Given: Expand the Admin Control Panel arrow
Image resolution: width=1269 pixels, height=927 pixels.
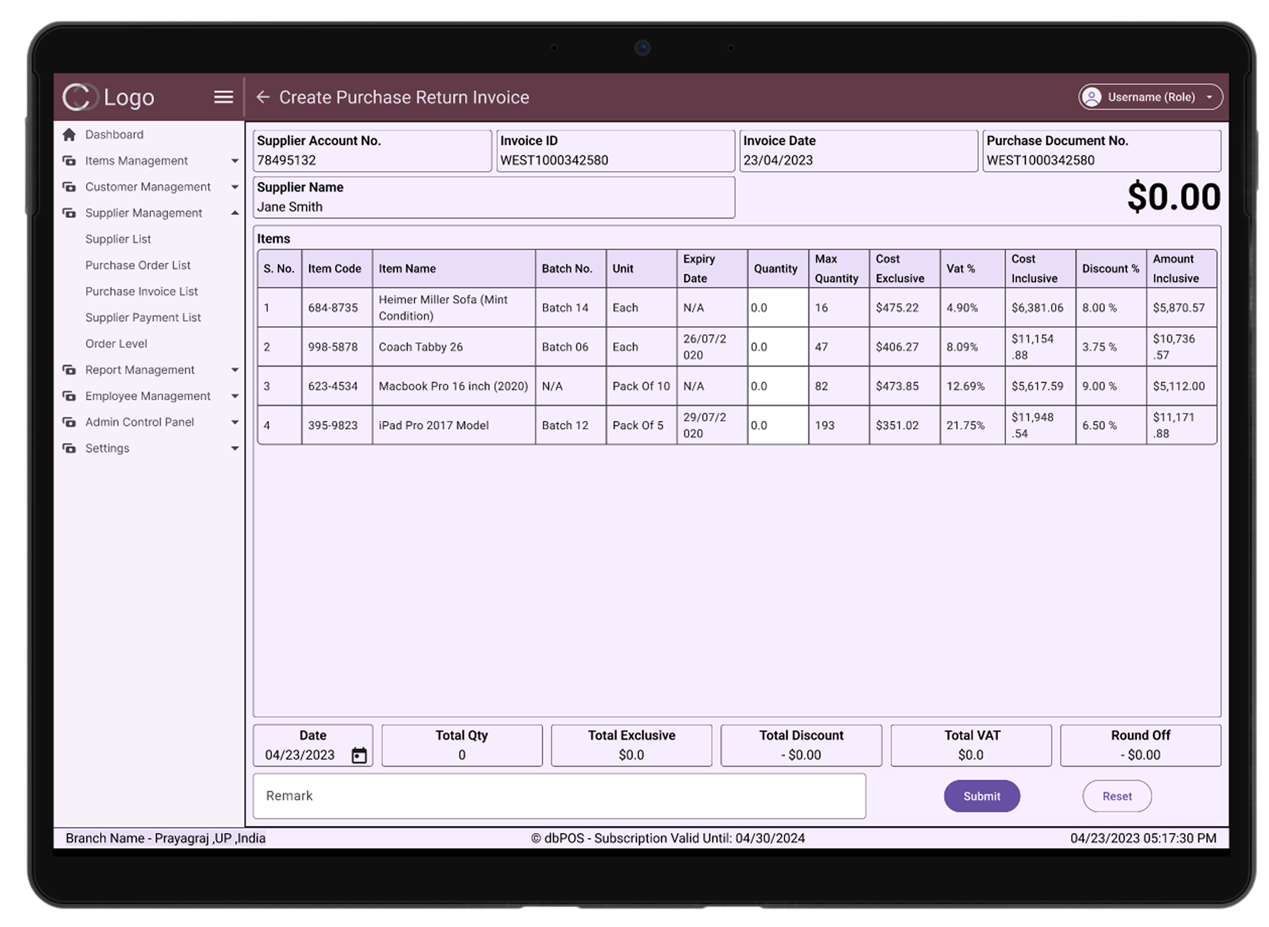Looking at the screenshot, I should click(x=235, y=422).
